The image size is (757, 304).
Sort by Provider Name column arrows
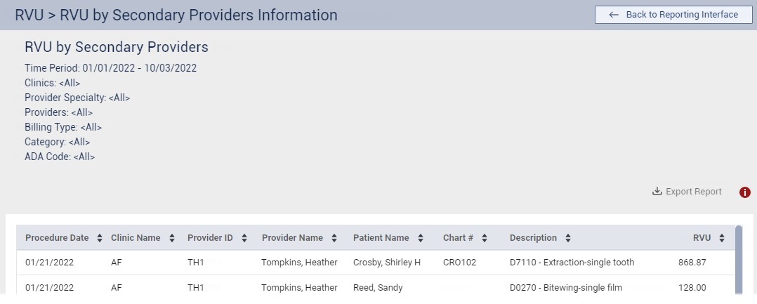pos(334,238)
